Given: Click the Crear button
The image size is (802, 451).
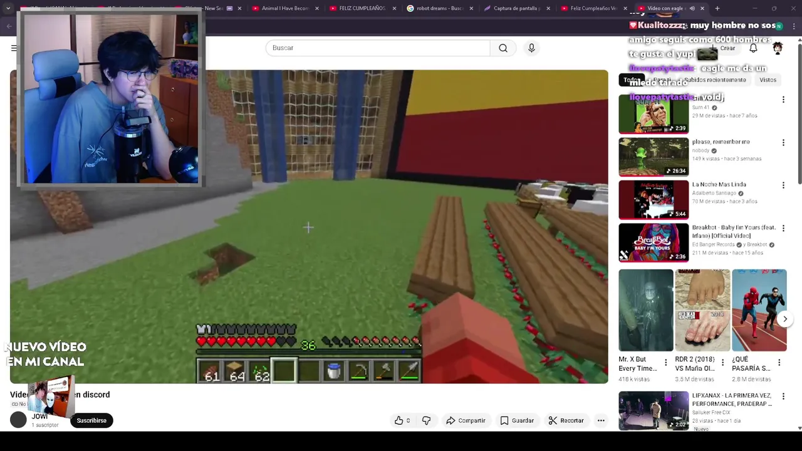Looking at the screenshot, I should pyautogui.click(x=722, y=48).
